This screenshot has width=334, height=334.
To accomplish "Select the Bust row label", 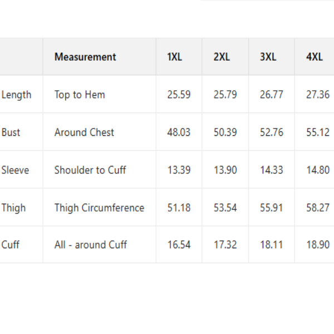I will pyautogui.click(x=11, y=132).
